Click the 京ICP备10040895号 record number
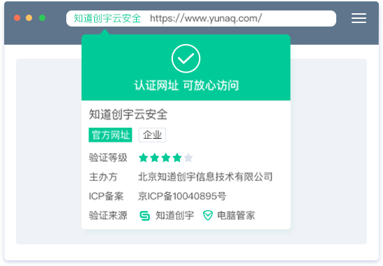383x266 pixels. coord(182,196)
